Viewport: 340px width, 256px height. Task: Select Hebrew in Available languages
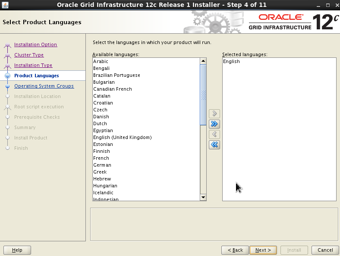(x=146, y=179)
